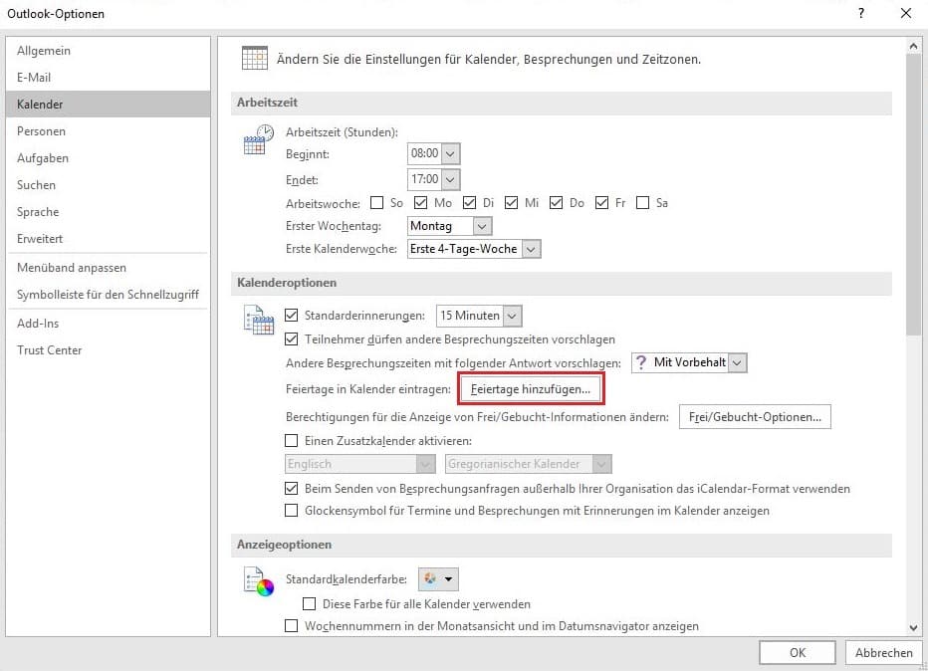
Task: Toggle Teilnehmer dürfen andere Besprechungszeiten vorschlagen
Action: [291, 339]
